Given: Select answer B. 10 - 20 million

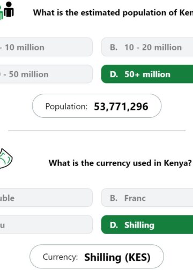Looking at the screenshot, I should click(147, 47).
